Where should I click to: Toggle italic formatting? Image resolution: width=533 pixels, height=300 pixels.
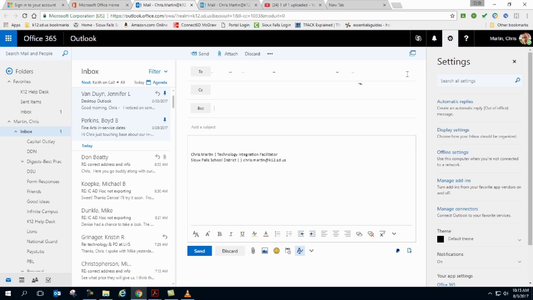point(231,234)
